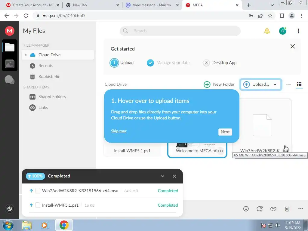Open the options dots on Welcome to MEGA file

tap(220, 151)
